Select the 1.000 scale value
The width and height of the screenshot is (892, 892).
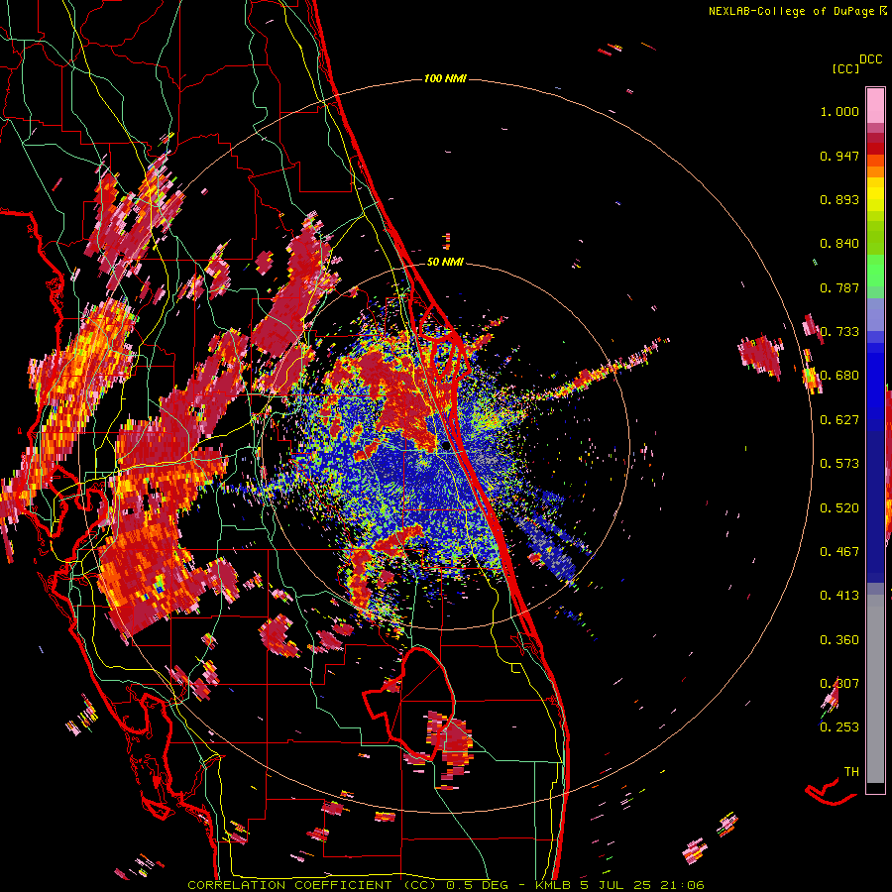tap(839, 111)
